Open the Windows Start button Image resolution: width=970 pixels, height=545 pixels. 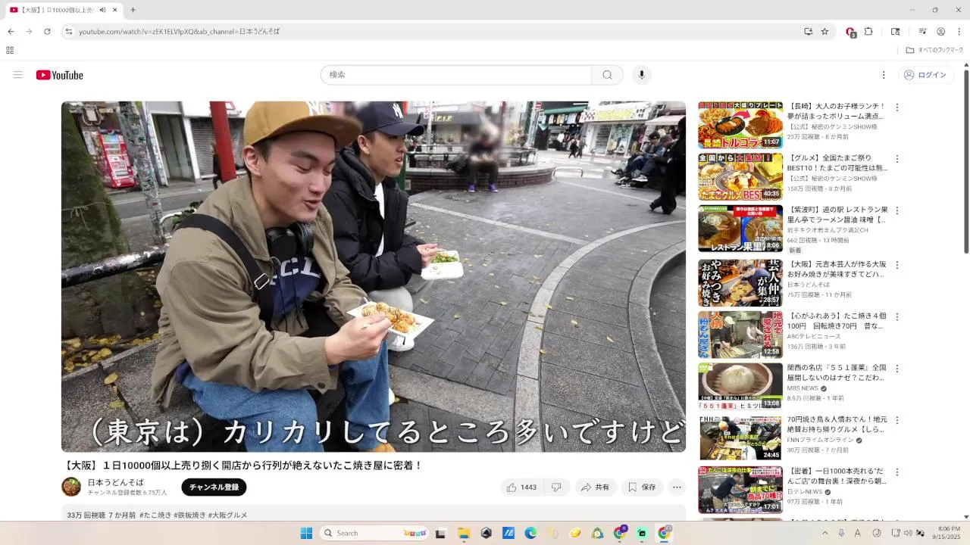coord(306,533)
